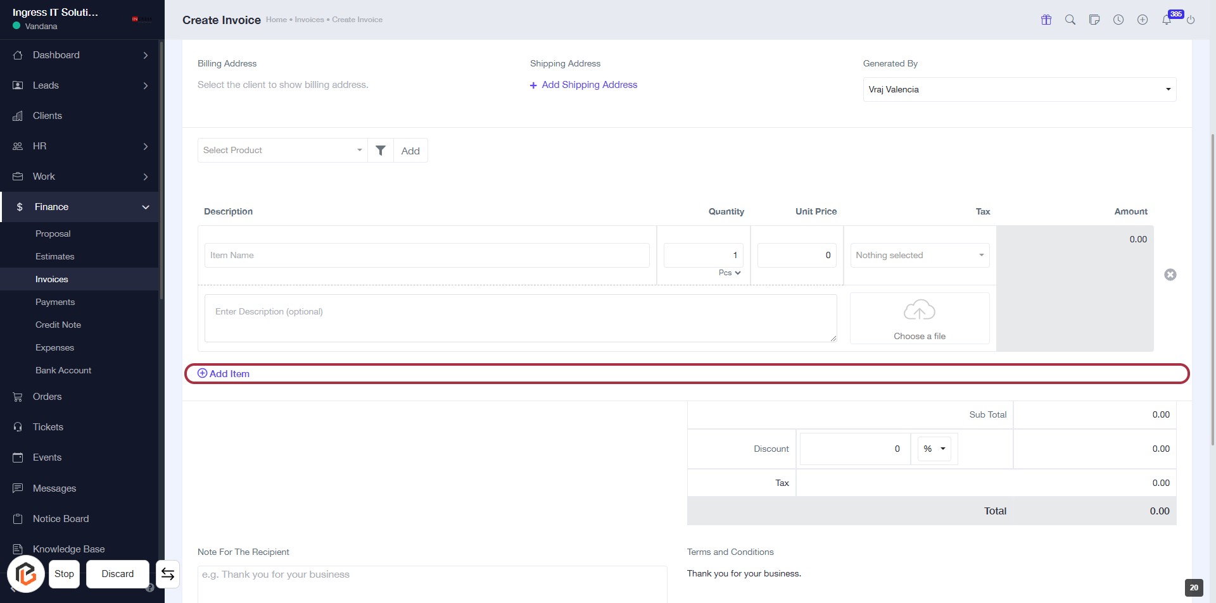Click the clock timer icon

(x=1118, y=20)
